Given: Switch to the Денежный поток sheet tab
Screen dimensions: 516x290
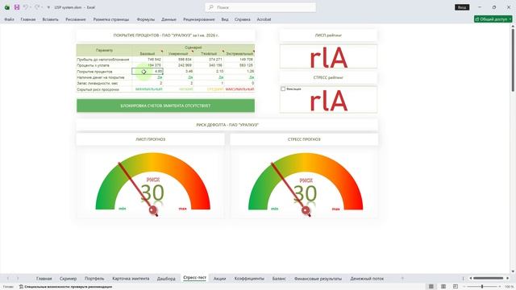Looking at the screenshot, I should (x=367, y=279).
